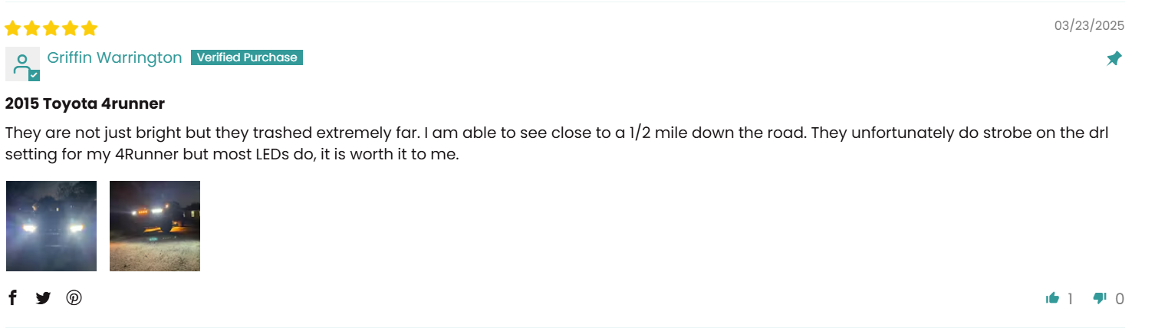Click the "2015 Toyota 4runner" review title

(x=85, y=103)
